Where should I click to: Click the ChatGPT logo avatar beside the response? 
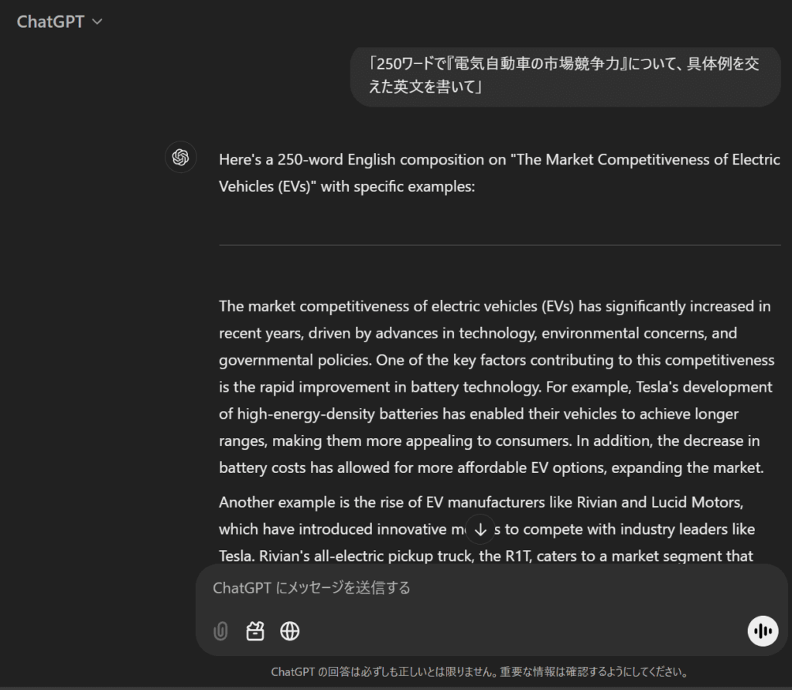click(x=181, y=157)
